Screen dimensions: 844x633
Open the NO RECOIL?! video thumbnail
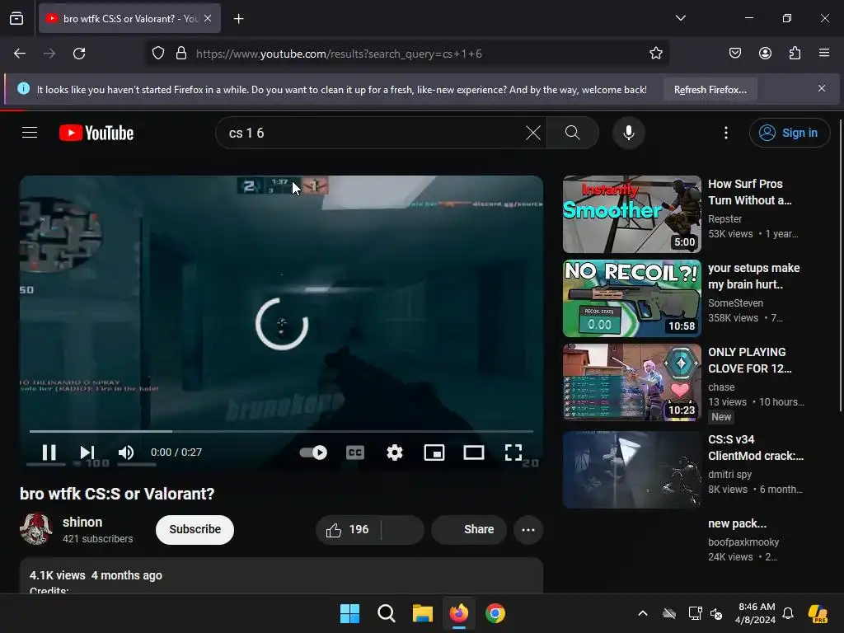[x=632, y=298]
